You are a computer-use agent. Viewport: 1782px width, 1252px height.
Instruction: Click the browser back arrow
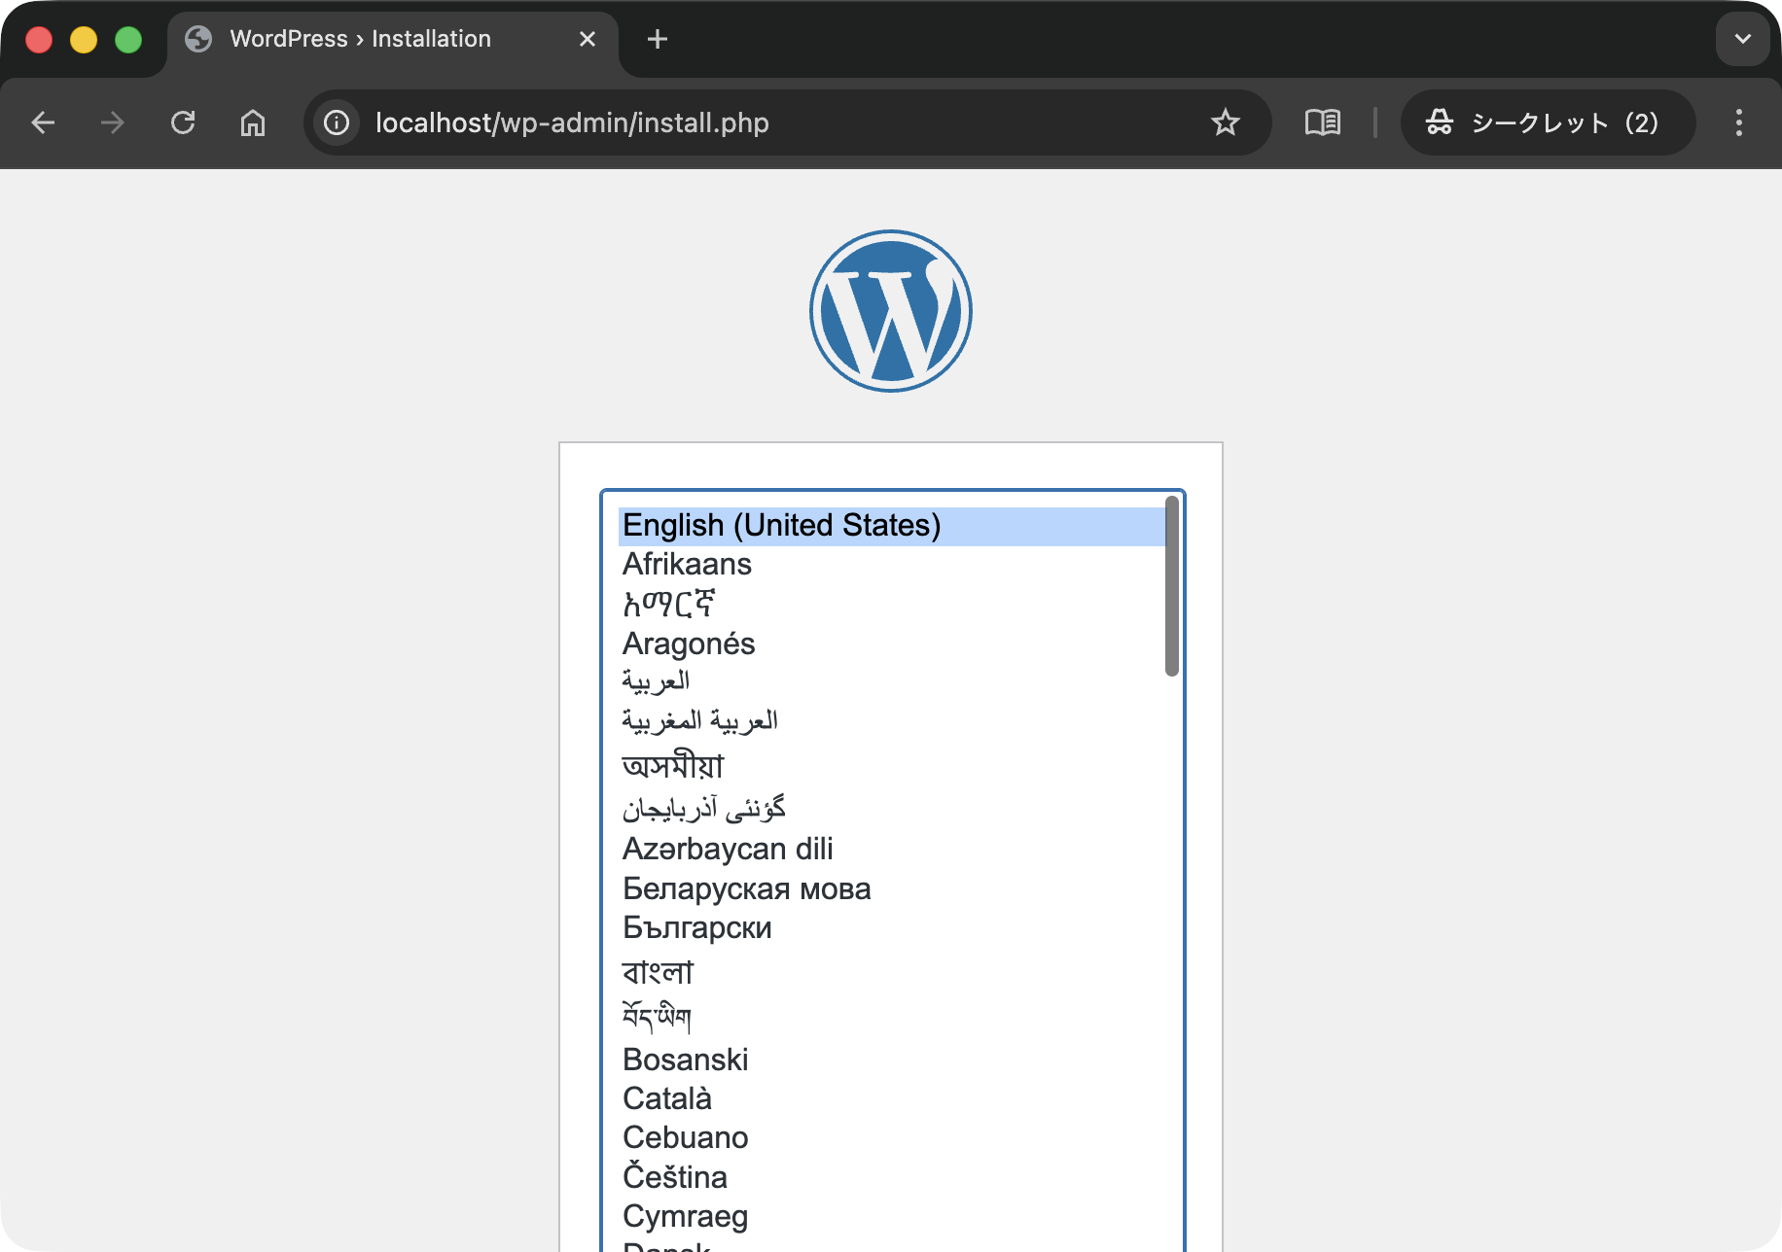43,122
